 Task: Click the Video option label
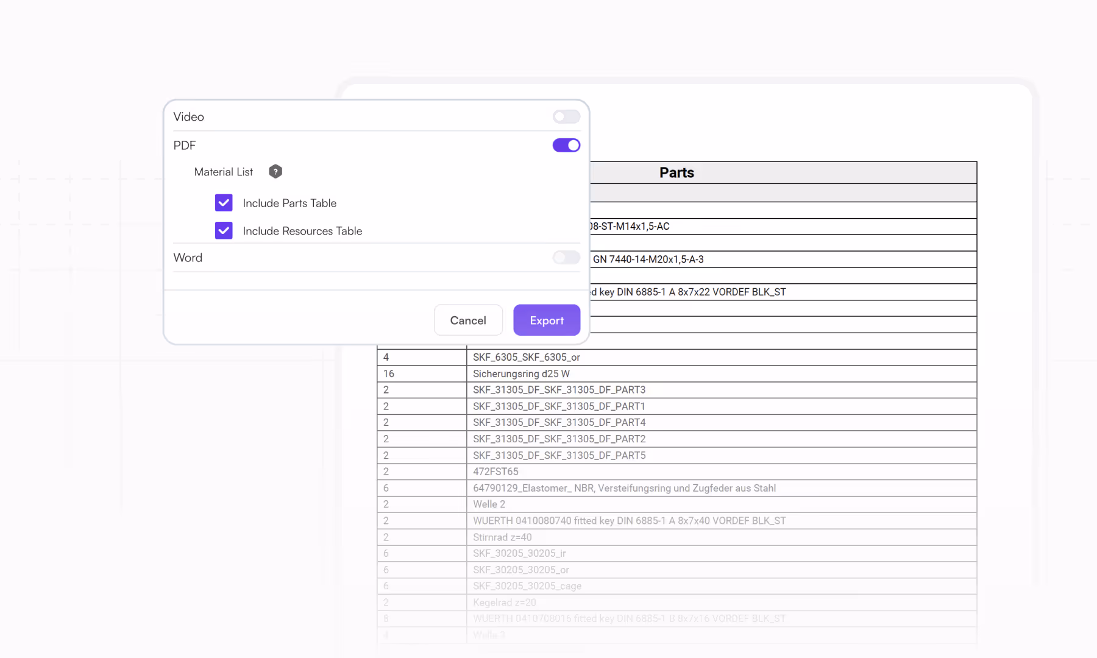(188, 116)
